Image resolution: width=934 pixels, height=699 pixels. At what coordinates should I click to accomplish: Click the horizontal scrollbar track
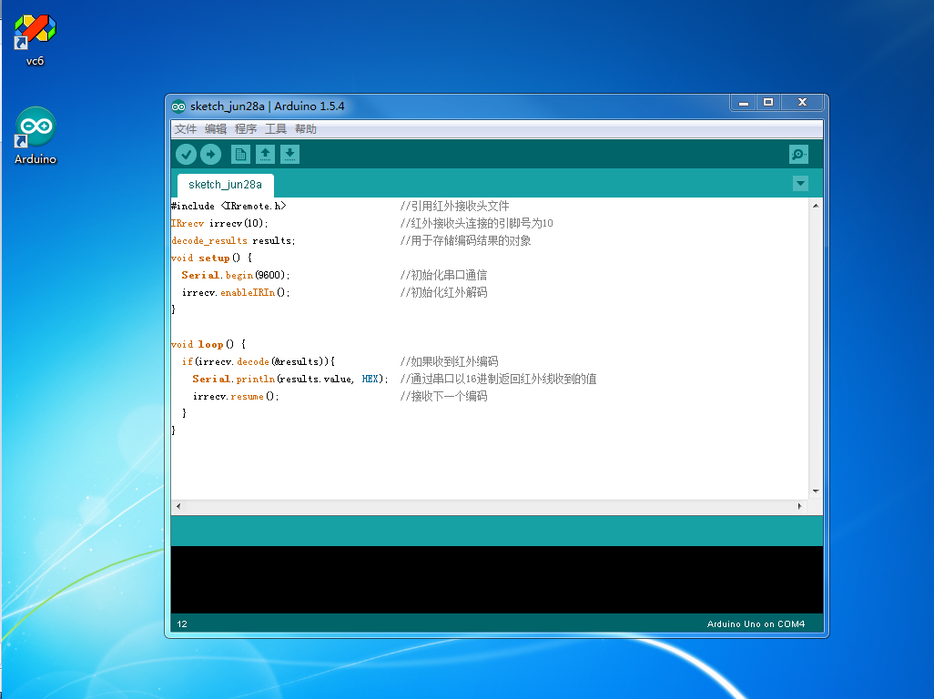point(489,506)
